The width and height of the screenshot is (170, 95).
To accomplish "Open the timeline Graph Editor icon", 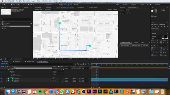I will [88, 64].
